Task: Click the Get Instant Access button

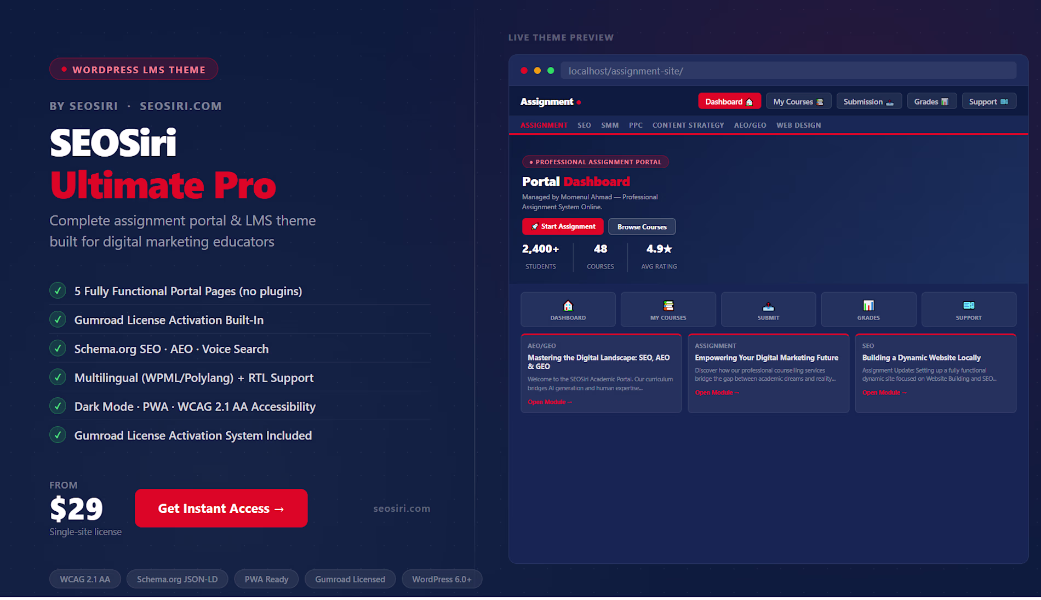Action: tap(221, 508)
